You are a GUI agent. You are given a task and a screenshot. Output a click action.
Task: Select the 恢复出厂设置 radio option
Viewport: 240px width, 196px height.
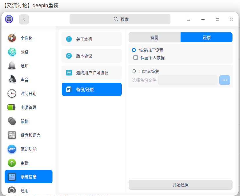134,50
